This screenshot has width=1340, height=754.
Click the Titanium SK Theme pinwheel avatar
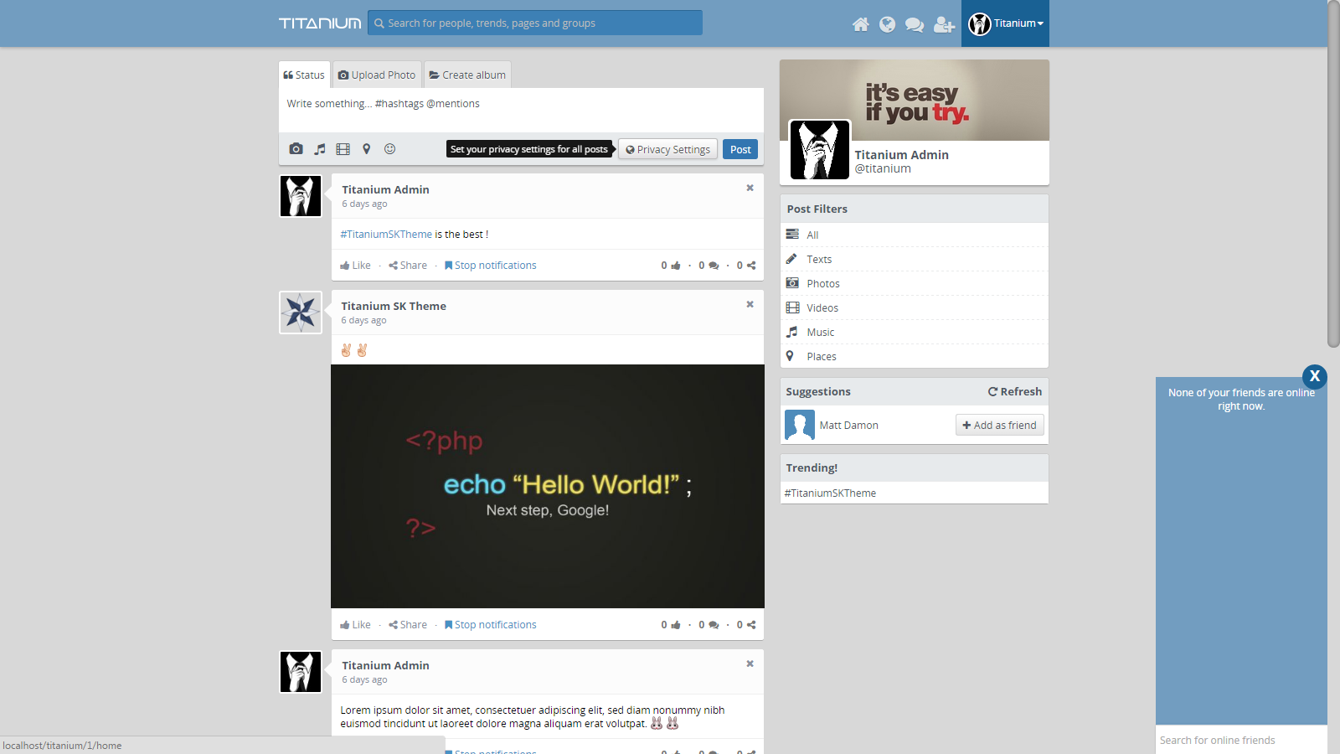[301, 312]
